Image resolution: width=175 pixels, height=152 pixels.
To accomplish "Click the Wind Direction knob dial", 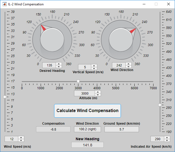I will point(121,40).
